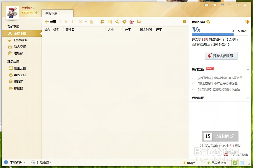Sort by 大小 column header

click(x=111, y=30)
